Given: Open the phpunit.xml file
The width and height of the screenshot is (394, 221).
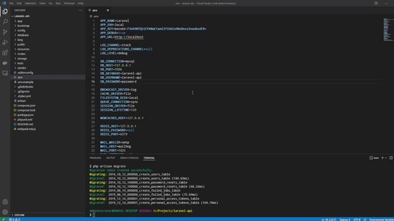Looking at the screenshot, I should 48,120.
